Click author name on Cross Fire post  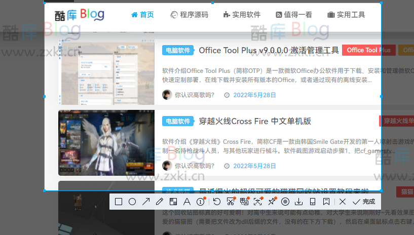point(194,166)
